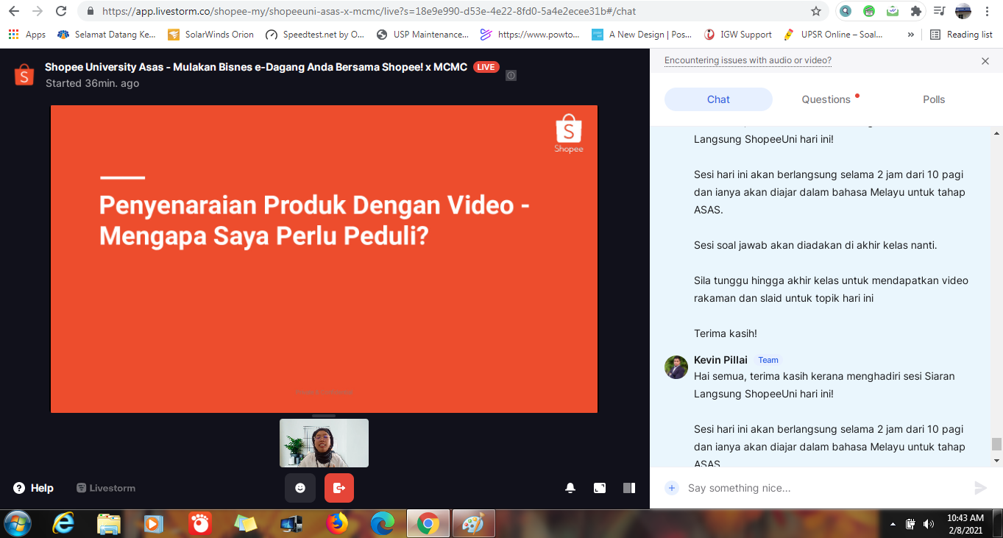The height and width of the screenshot is (538, 1003).
Task: Launch Firefox from the taskbar
Action: [337, 523]
